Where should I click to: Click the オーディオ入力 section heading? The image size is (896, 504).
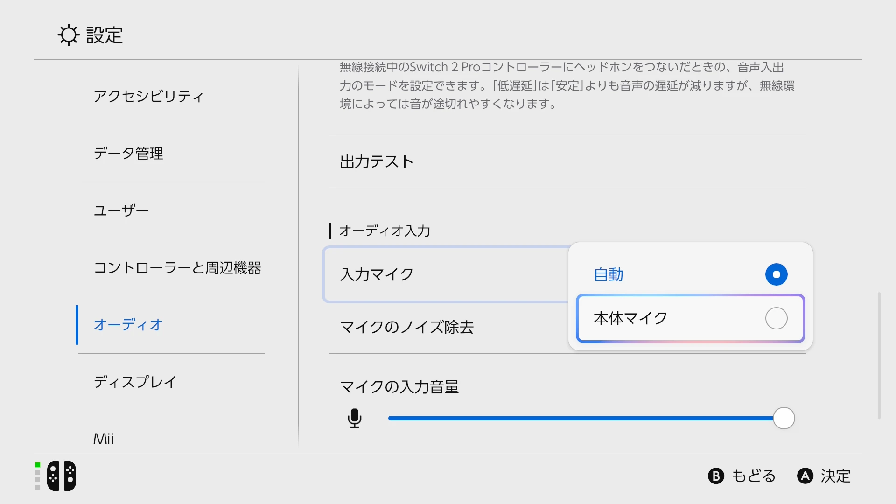pyautogui.click(x=385, y=231)
